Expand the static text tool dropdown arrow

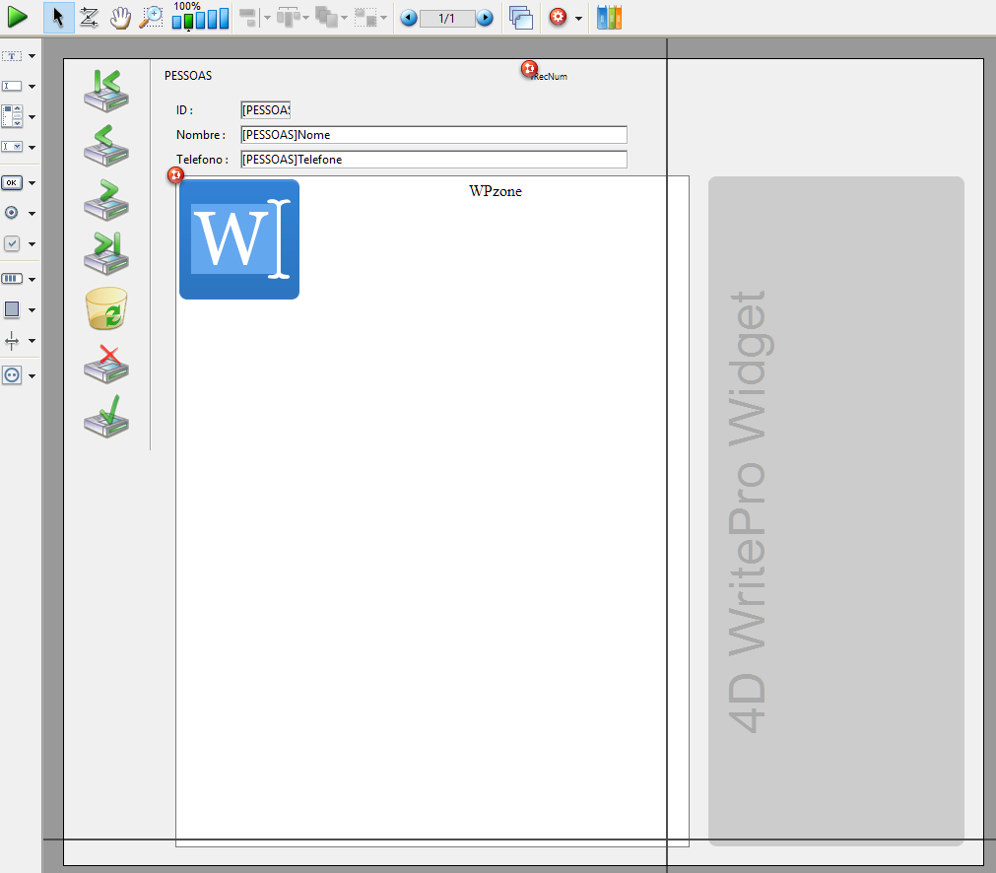pos(33,57)
